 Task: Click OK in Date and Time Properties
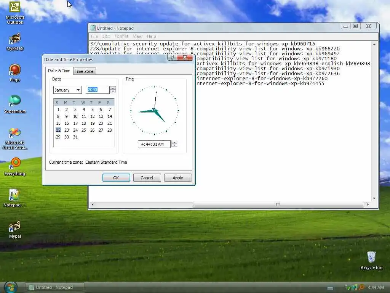pyautogui.click(x=116, y=178)
